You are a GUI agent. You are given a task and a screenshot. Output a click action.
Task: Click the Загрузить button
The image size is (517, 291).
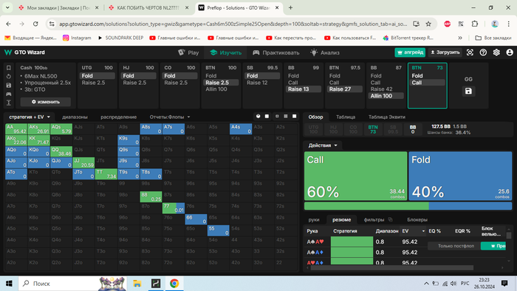pyautogui.click(x=445, y=52)
